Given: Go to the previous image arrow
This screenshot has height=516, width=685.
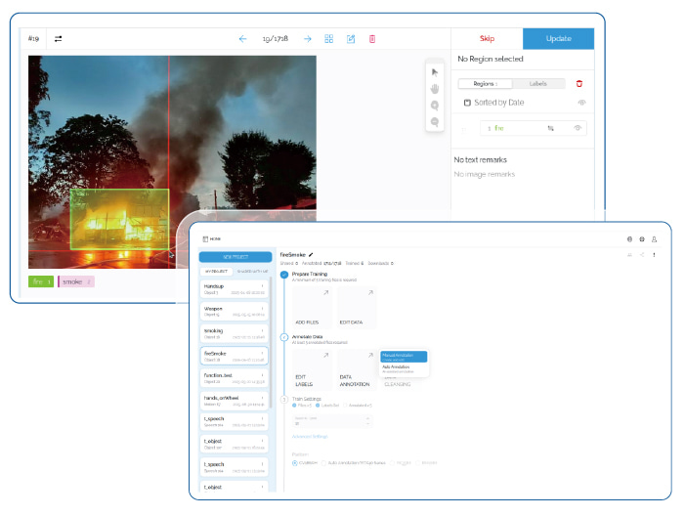Looking at the screenshot, I should coord(242,39).
